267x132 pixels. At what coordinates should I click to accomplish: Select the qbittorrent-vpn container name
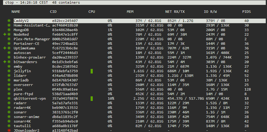tap(30, 98)
